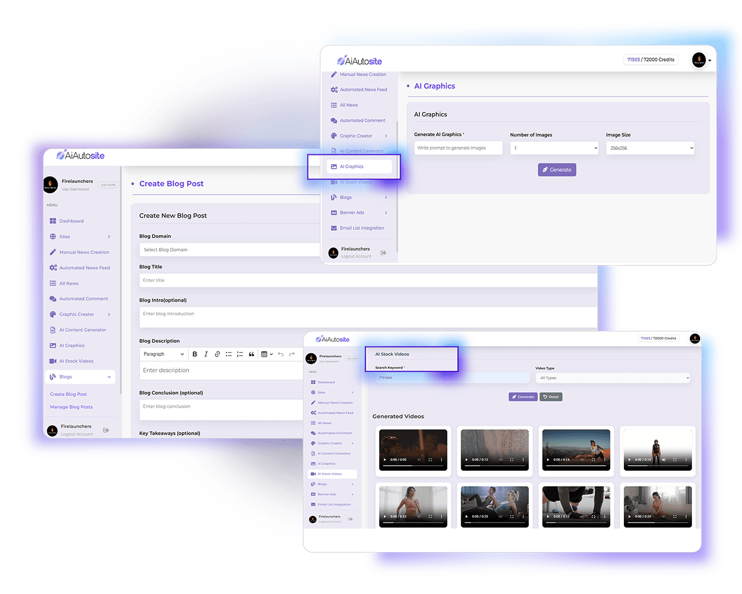
Task: Select the bulleted list icon
Action: [229, 354]
